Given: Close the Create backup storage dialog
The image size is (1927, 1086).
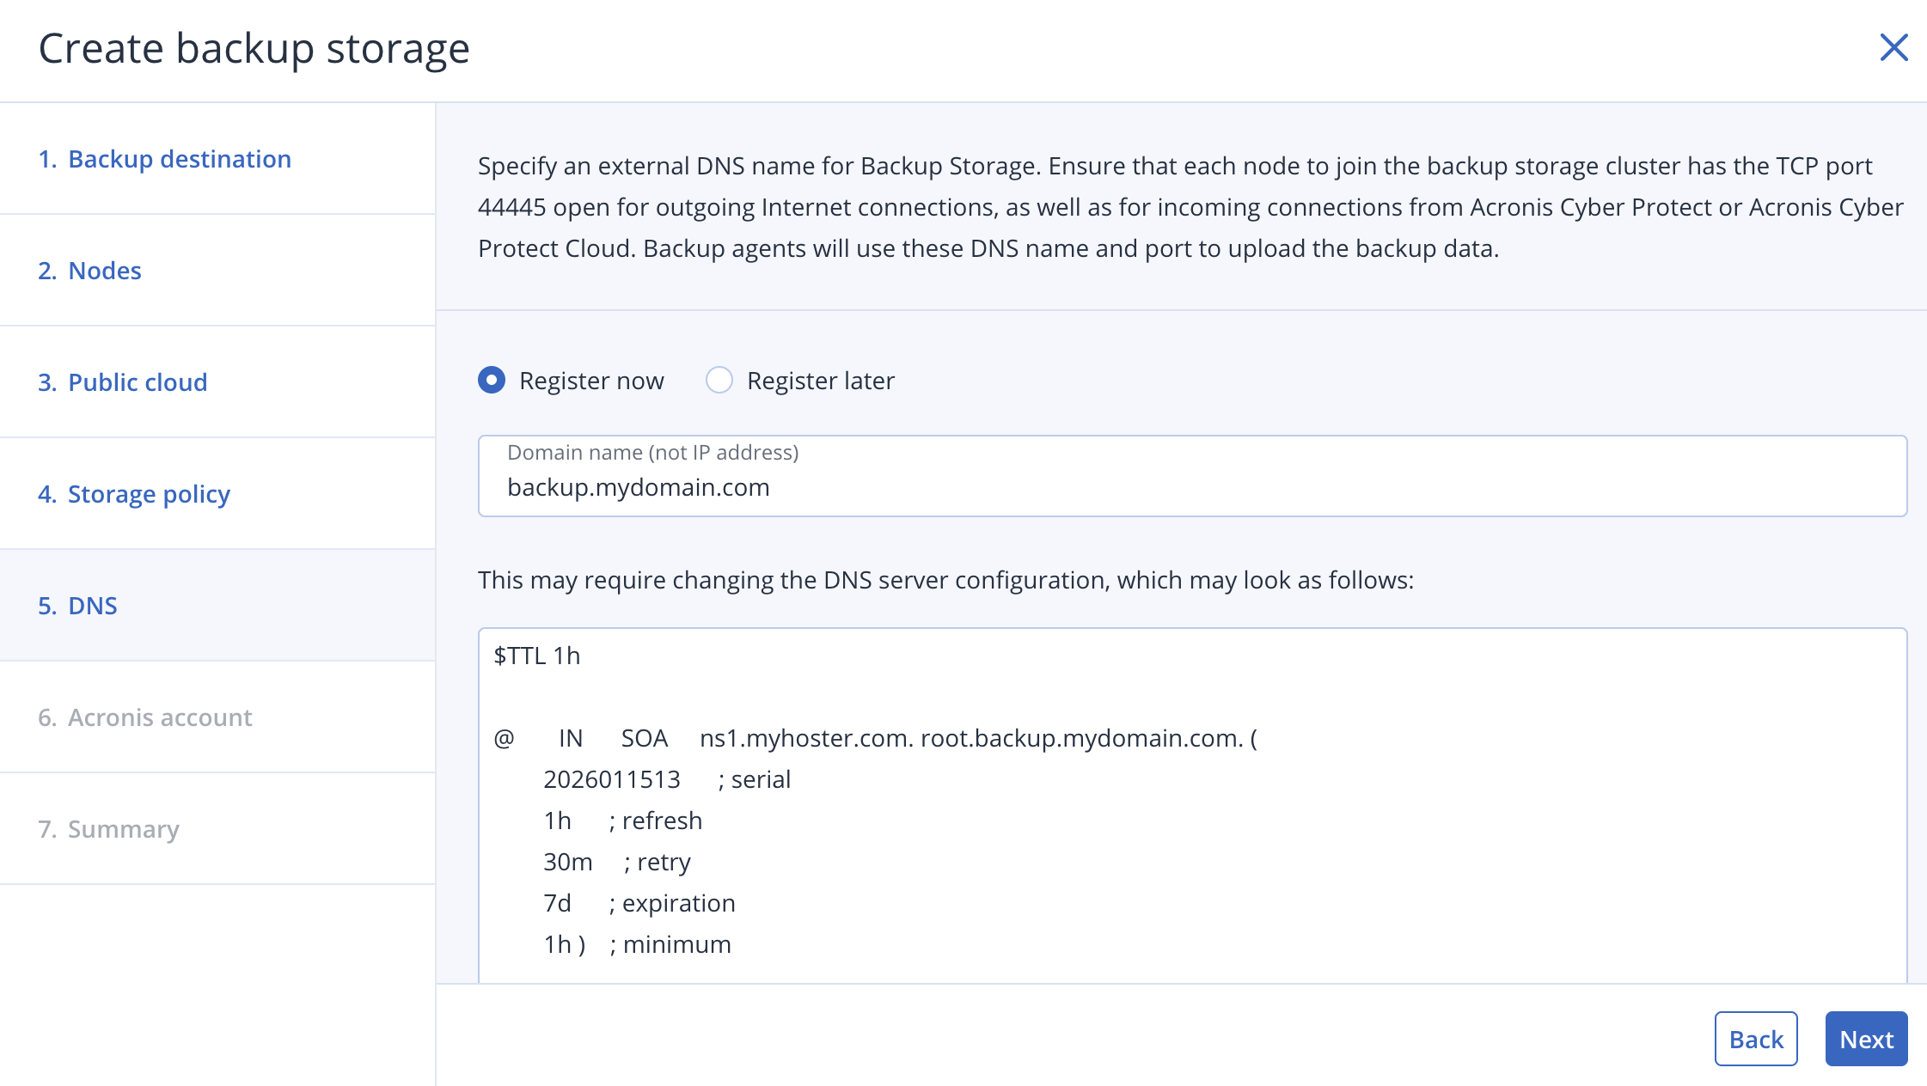Looking at the screenshot, I should tap(1893, 48).
